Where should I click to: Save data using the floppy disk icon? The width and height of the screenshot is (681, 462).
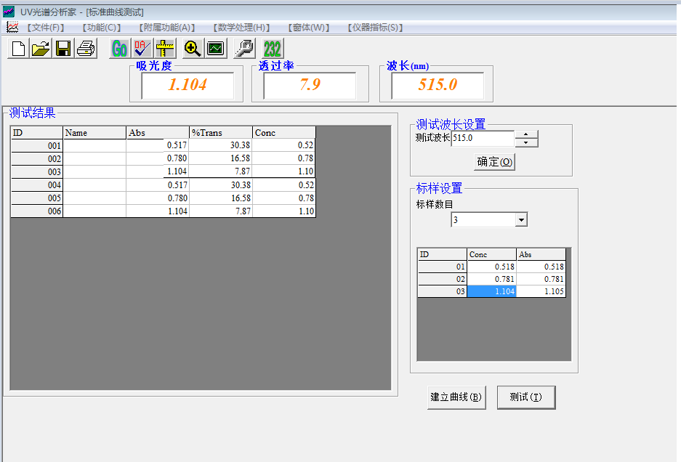(63, 49)
